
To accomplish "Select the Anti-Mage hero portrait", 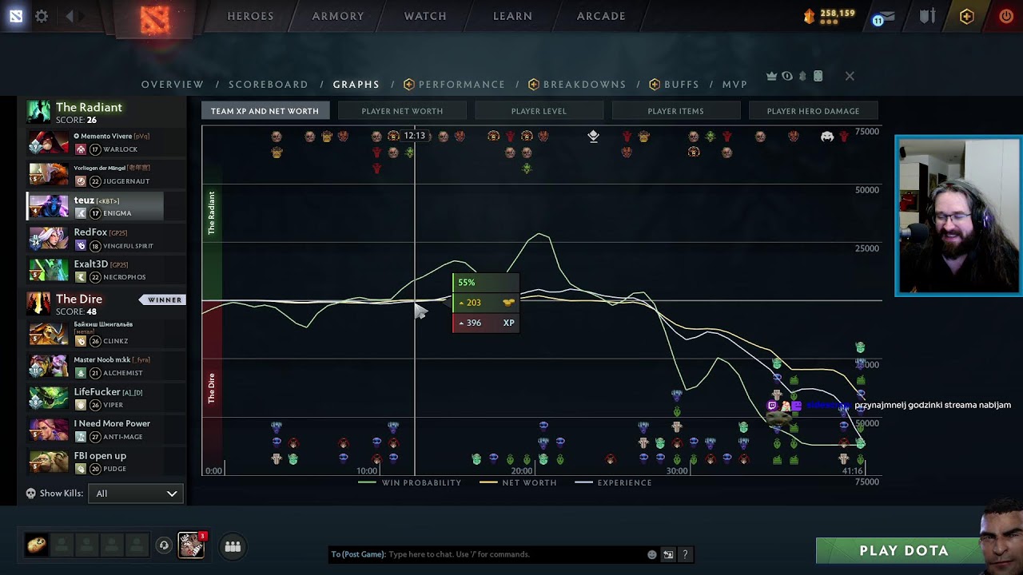I will [x=49, y=430].
